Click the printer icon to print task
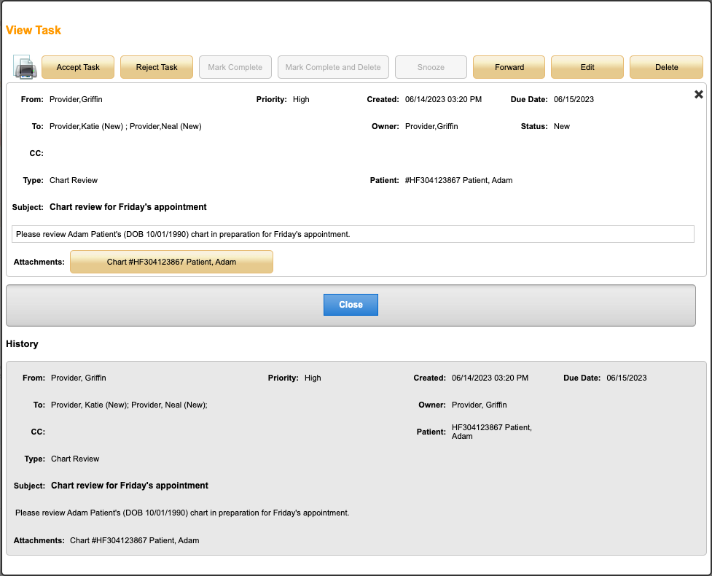The width and height of the screenshot is (712, 576). tap(26, 68)
